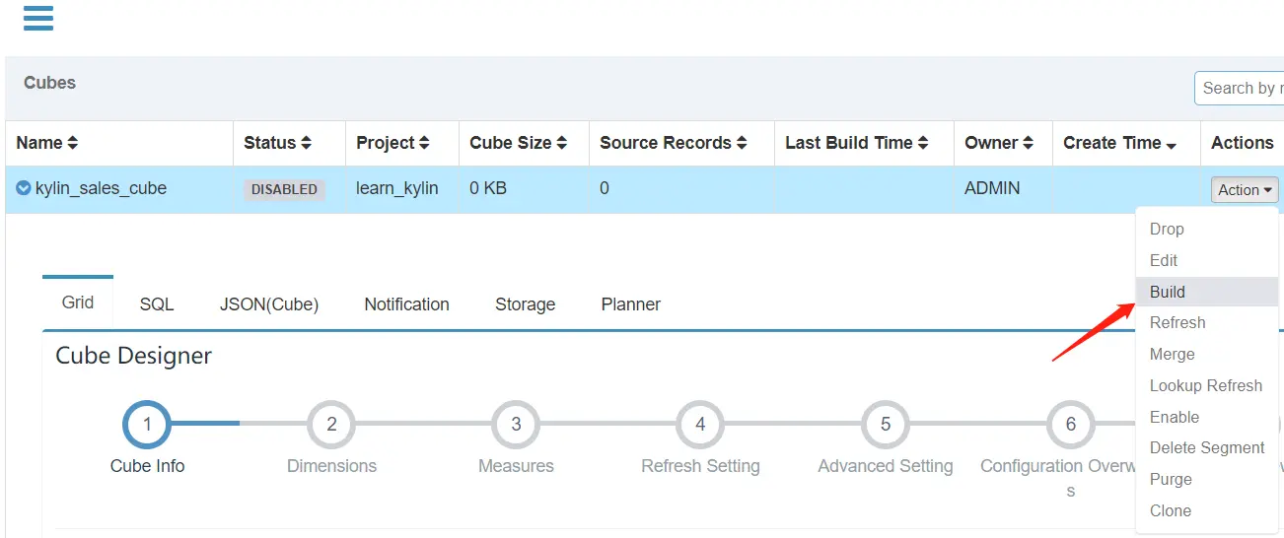Screen dimensions: 1284x538
Task: Select Build from the Action menu
Action: (x=1168, y=292)
